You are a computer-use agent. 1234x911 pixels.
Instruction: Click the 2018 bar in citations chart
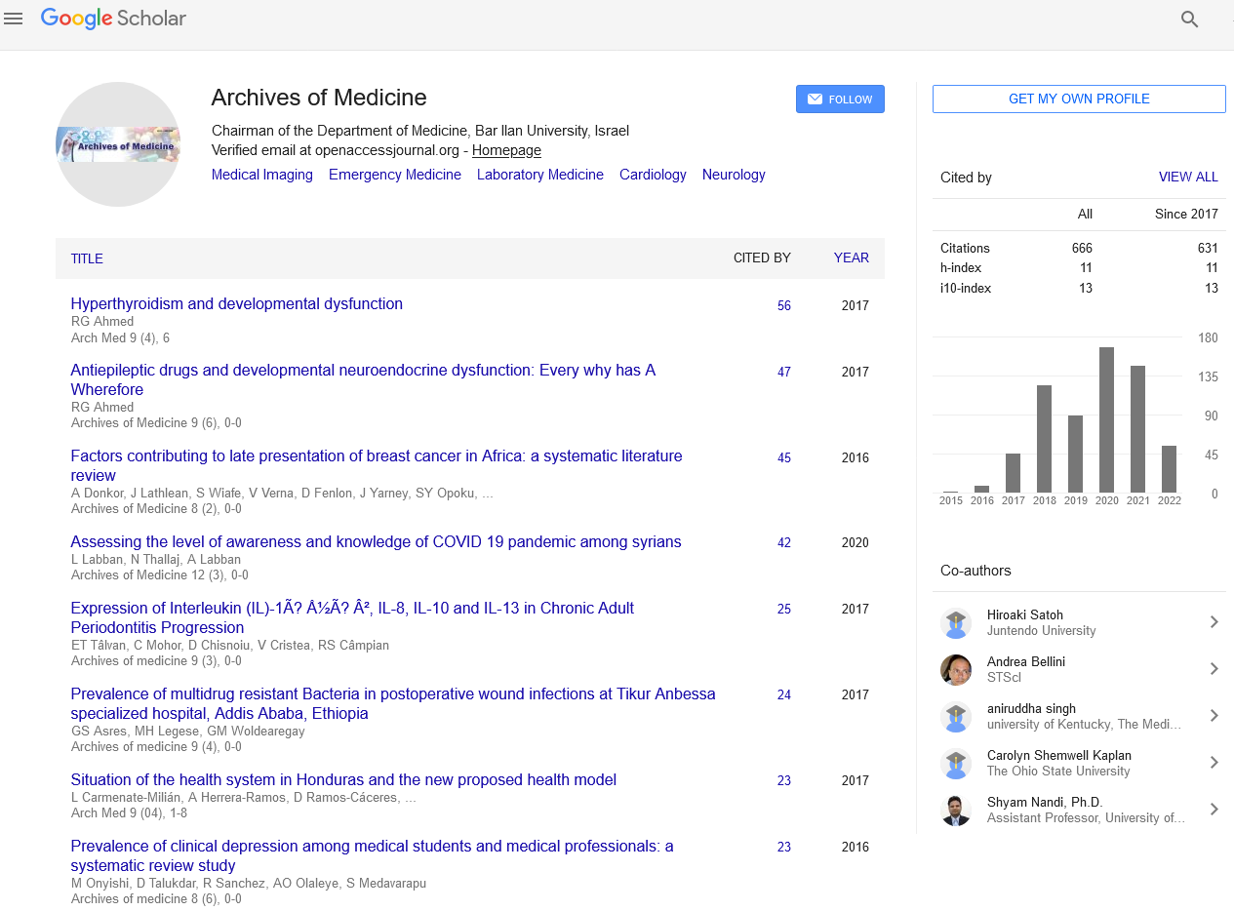click(1044, 439)
